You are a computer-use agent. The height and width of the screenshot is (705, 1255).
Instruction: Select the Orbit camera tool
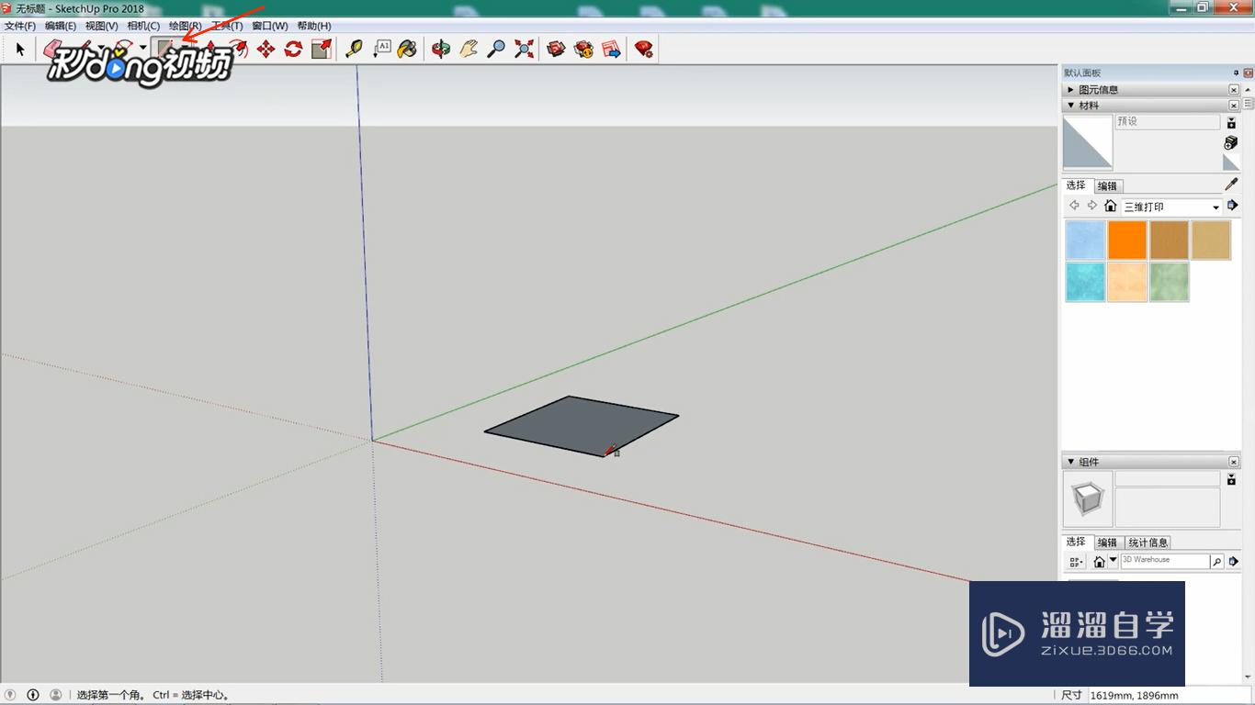[441, 49]
